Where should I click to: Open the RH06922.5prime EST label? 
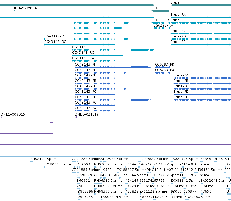(108, 186)
